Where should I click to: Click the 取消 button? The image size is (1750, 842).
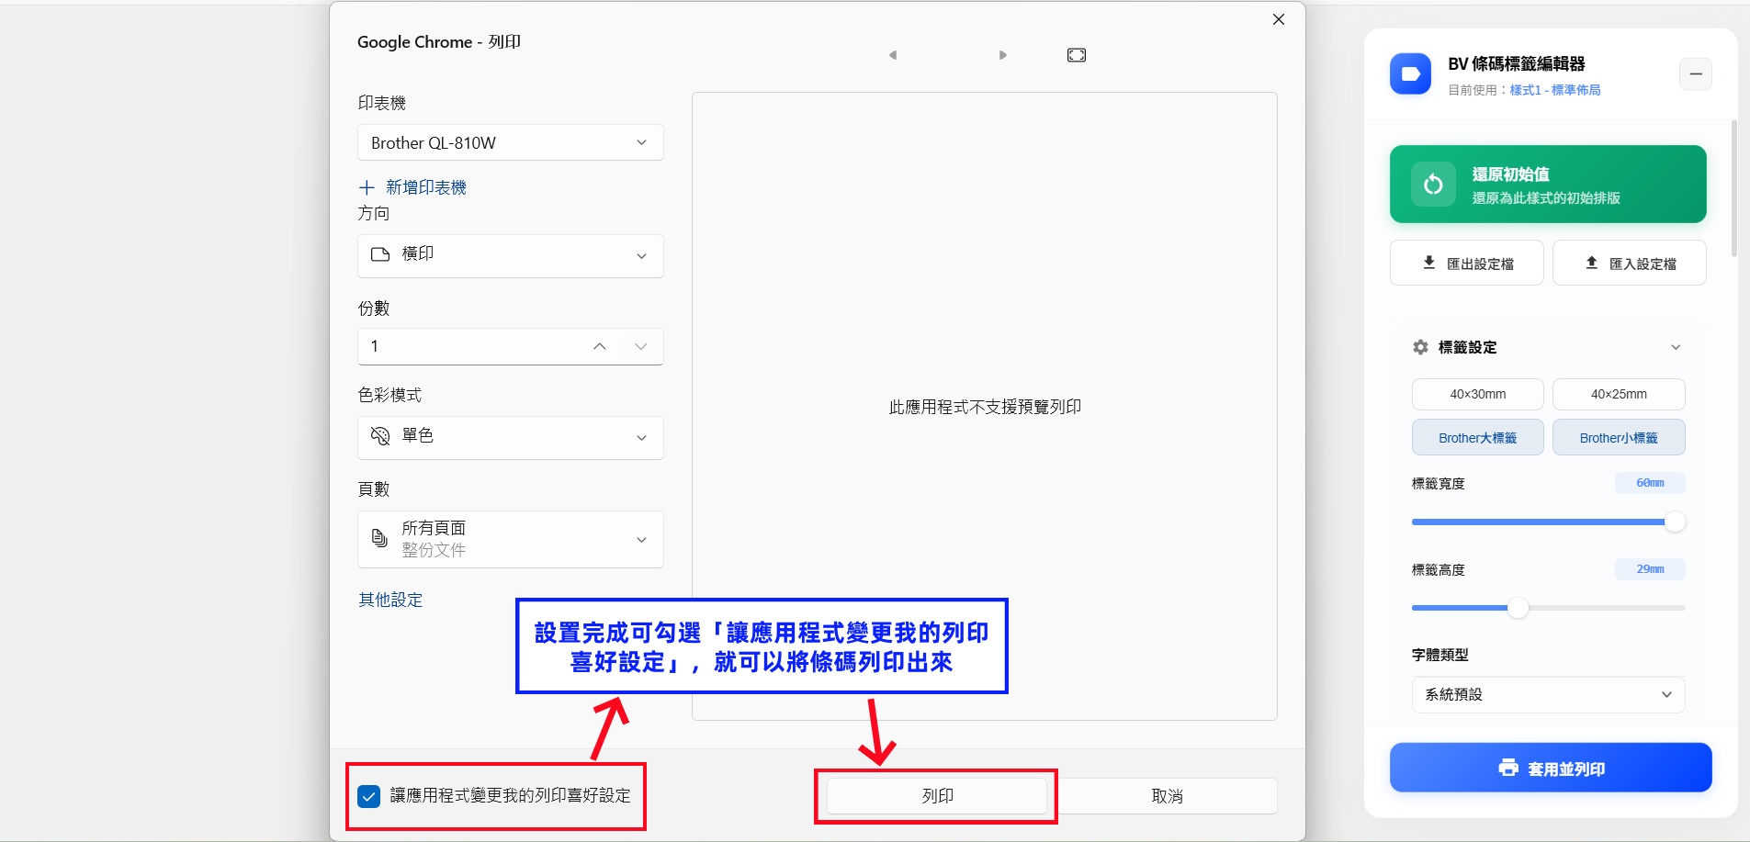coord(1167,796)
